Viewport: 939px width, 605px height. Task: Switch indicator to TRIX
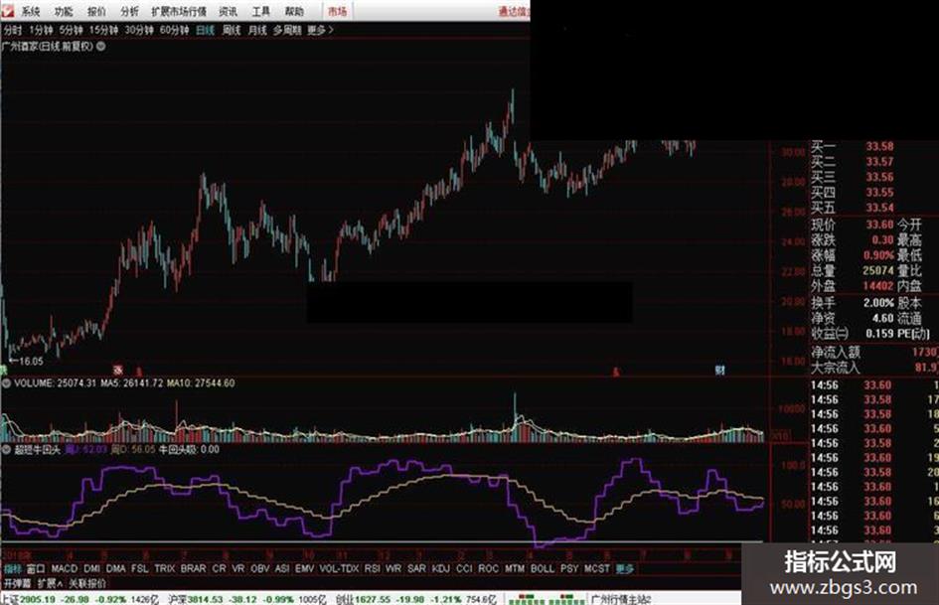pyautogui.click(x=165, y=569)
